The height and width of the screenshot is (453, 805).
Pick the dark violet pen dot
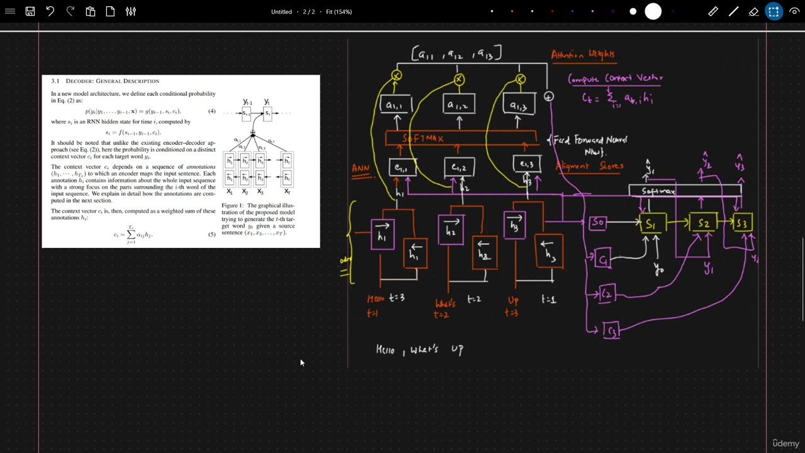coord(673,11)
